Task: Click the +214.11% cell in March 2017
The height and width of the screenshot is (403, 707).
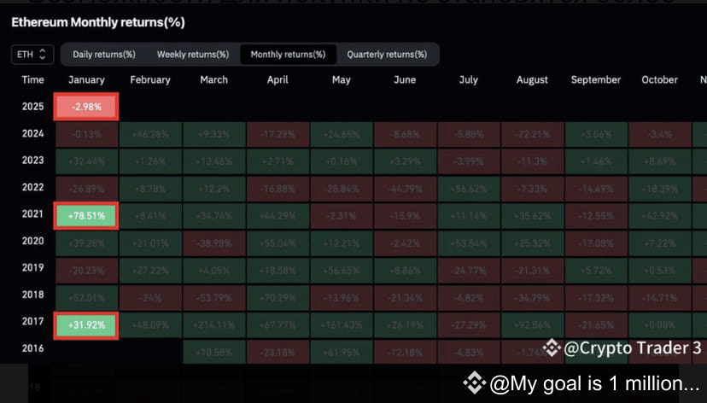Action: point(214,325)
